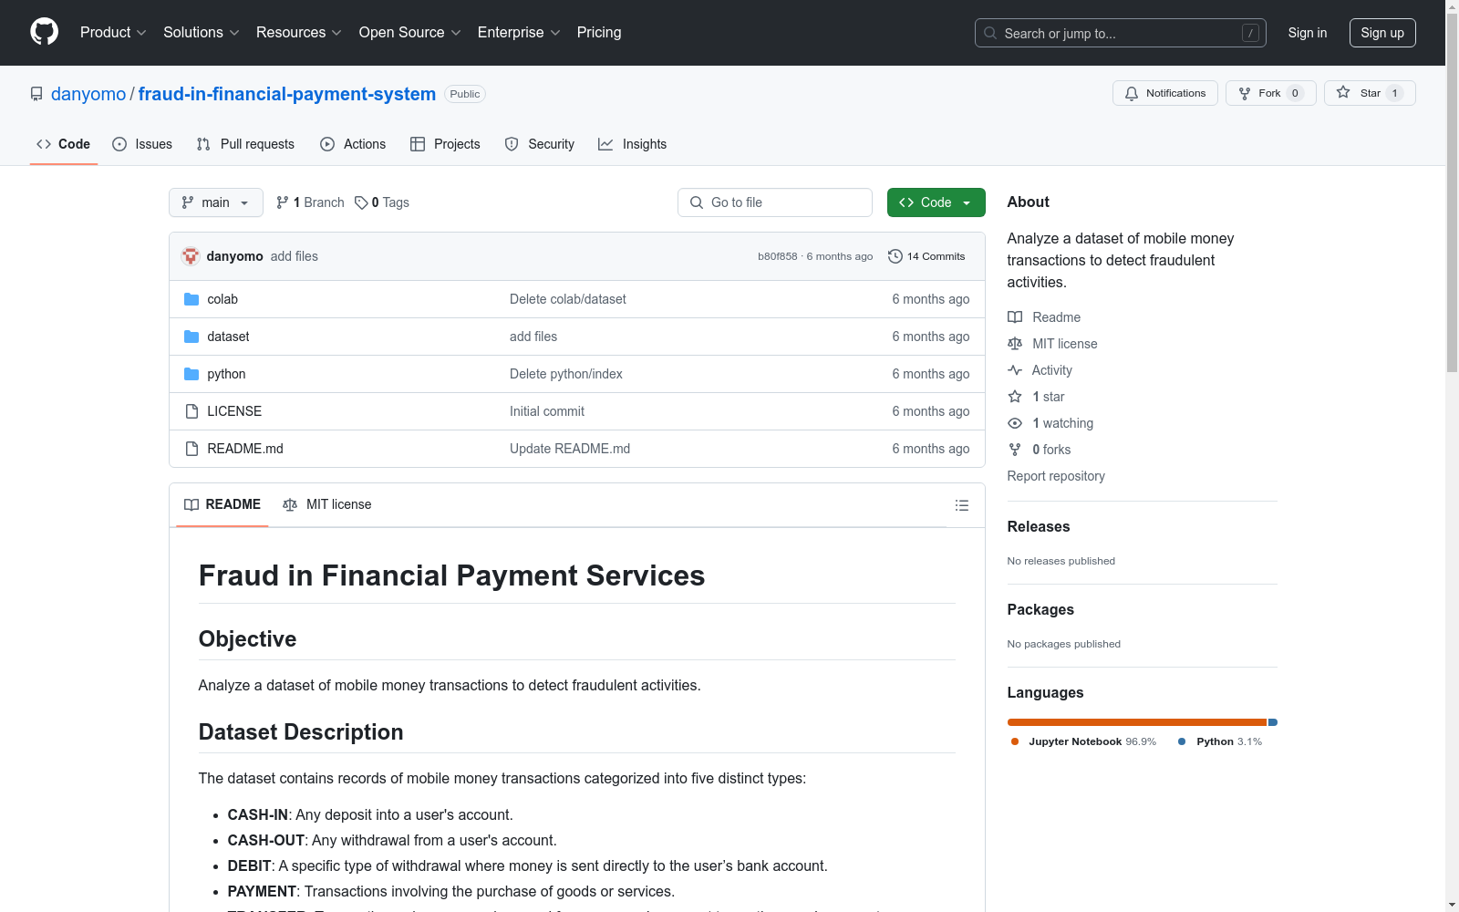Viewport: 1459px width, 912px height.
Task: Click the Fork icon
Action: click(x=1245, y=93)
